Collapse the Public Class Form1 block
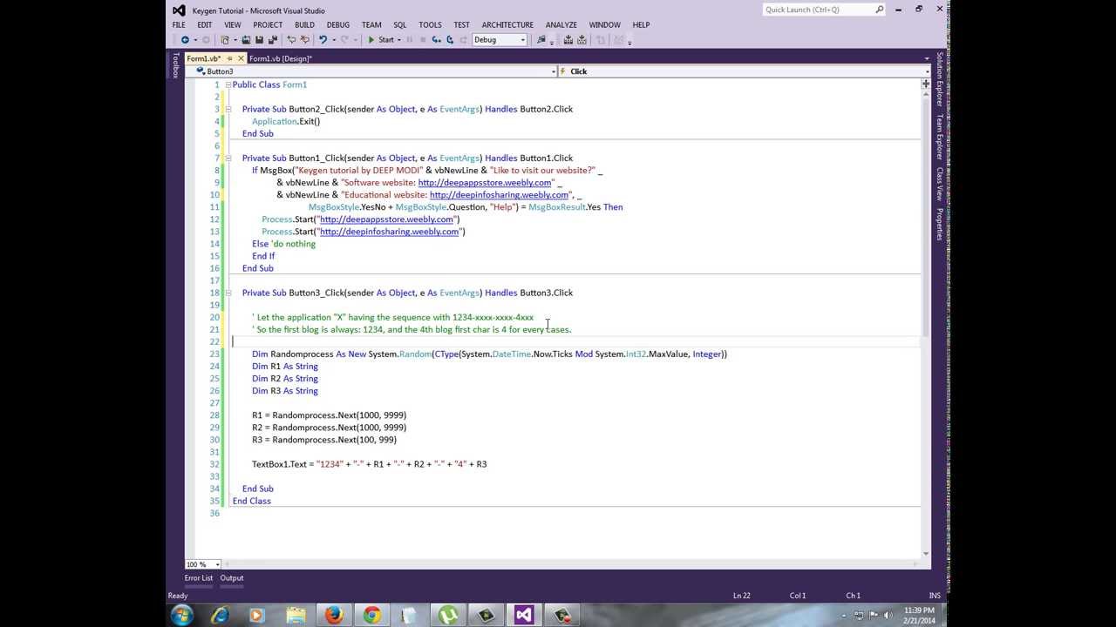Image resolution: width=1116 pixels, height=627 pixels. coord(228,84)
